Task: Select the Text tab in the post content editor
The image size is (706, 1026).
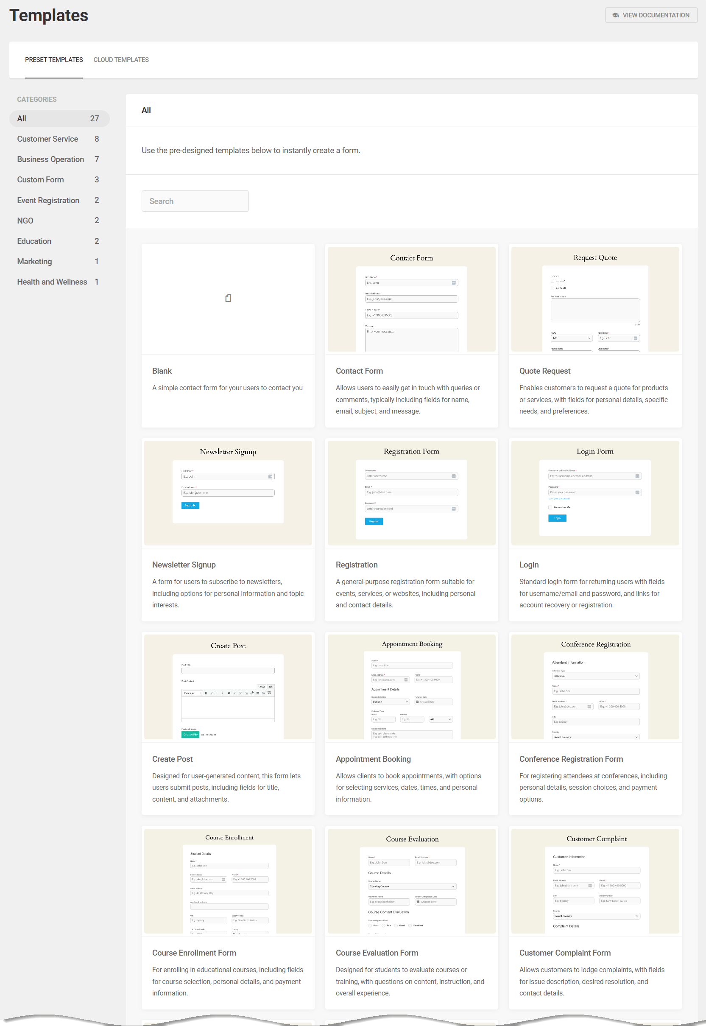Action: [x=271, y=687]
